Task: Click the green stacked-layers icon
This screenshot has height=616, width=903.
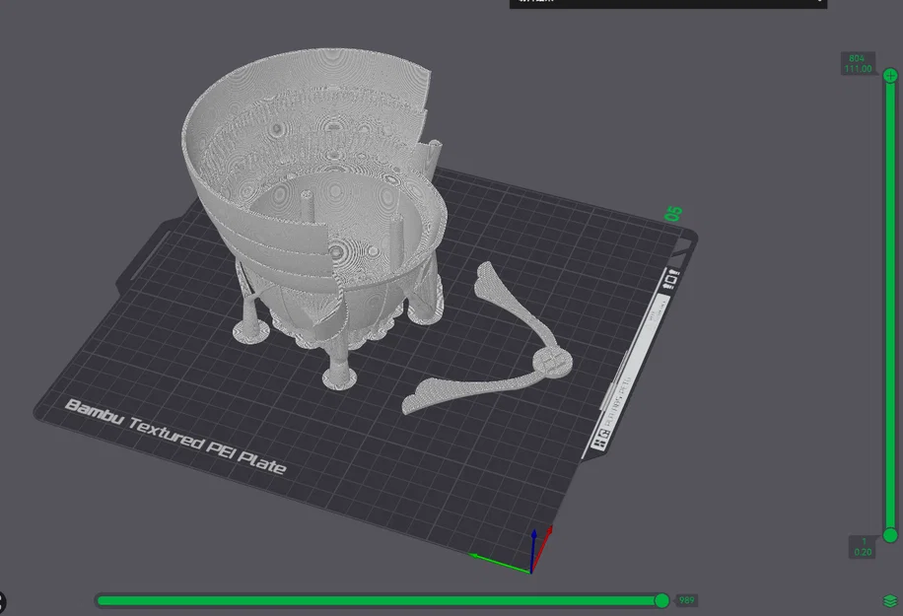Action: (890, 600)
